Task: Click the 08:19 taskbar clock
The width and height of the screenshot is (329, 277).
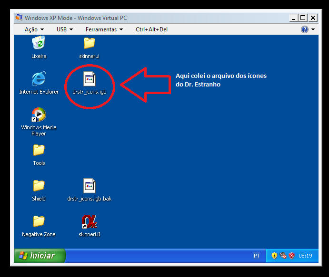Action: point(305,256)
